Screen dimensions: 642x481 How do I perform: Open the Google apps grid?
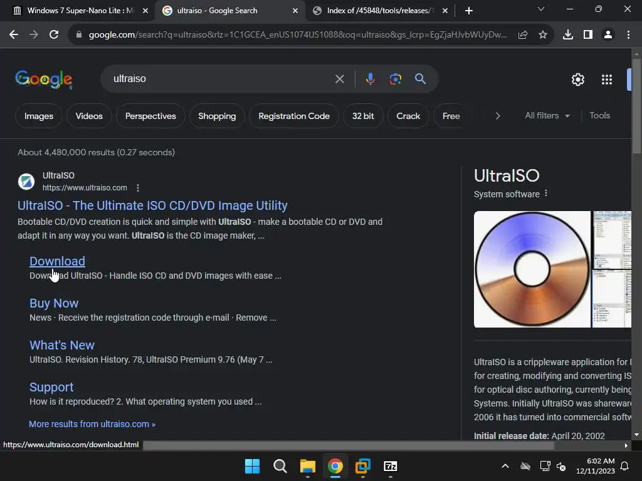(607, 80)
